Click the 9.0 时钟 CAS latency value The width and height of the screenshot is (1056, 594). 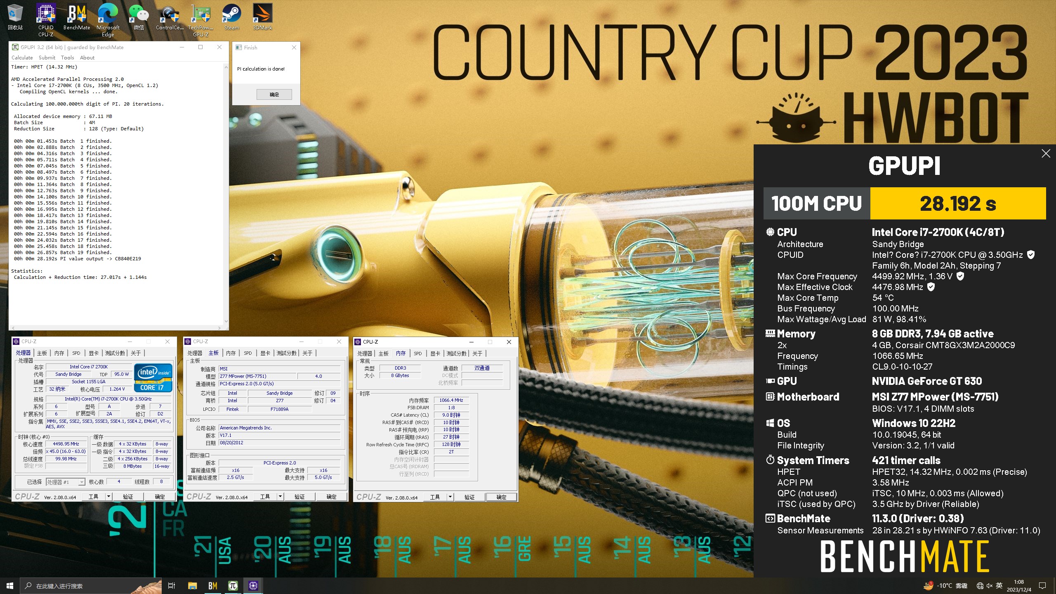(451, 415)
